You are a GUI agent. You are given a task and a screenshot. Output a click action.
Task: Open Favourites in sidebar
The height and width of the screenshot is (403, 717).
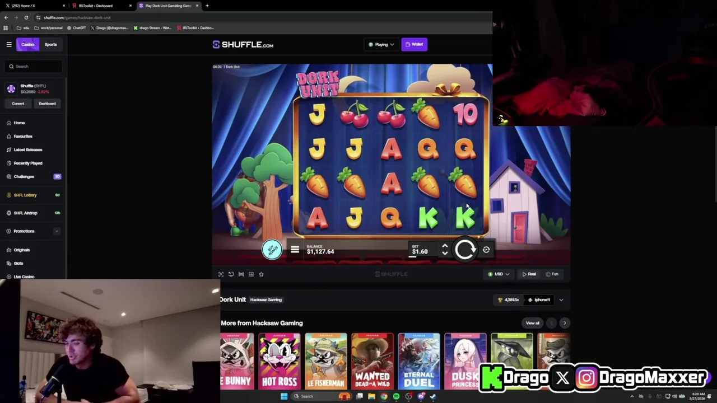[x=23, y=136]
